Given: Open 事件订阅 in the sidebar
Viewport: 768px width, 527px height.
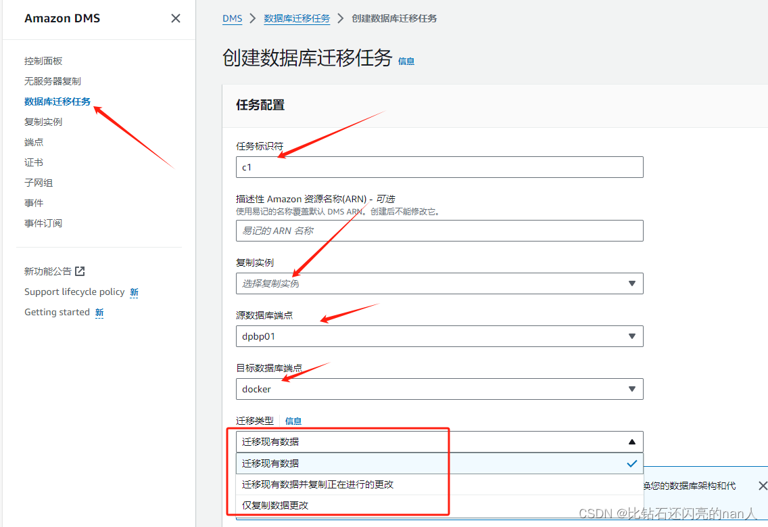Looking at the screenshot, I should 43,223.
